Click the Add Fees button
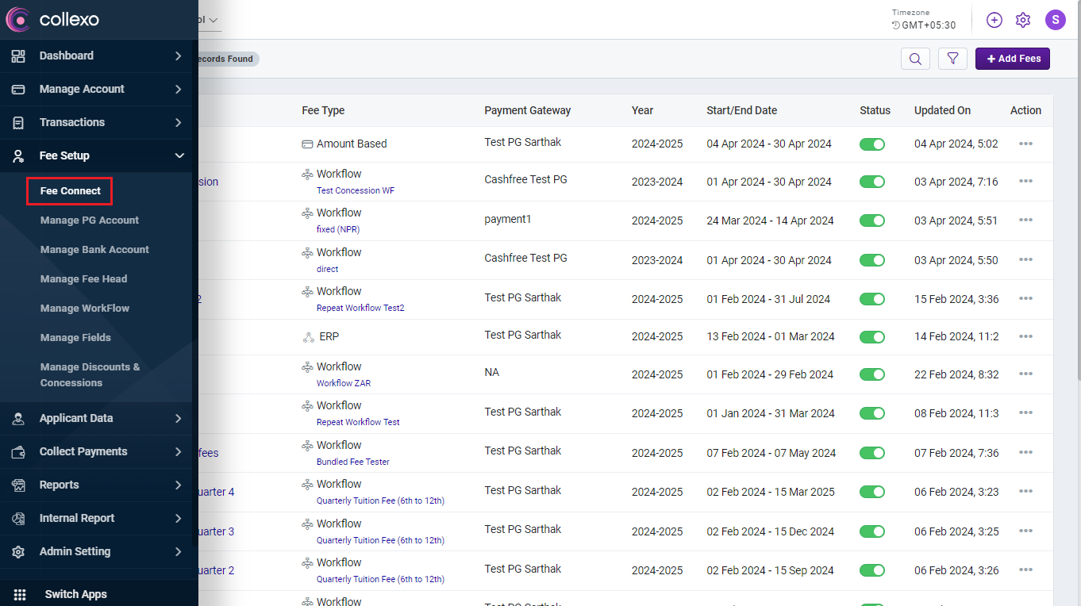Screen dimensions: 1081x606 (1013, 59)
